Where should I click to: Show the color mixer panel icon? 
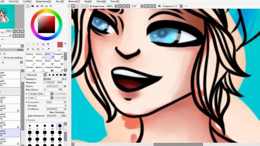click(x=42, y=6)
